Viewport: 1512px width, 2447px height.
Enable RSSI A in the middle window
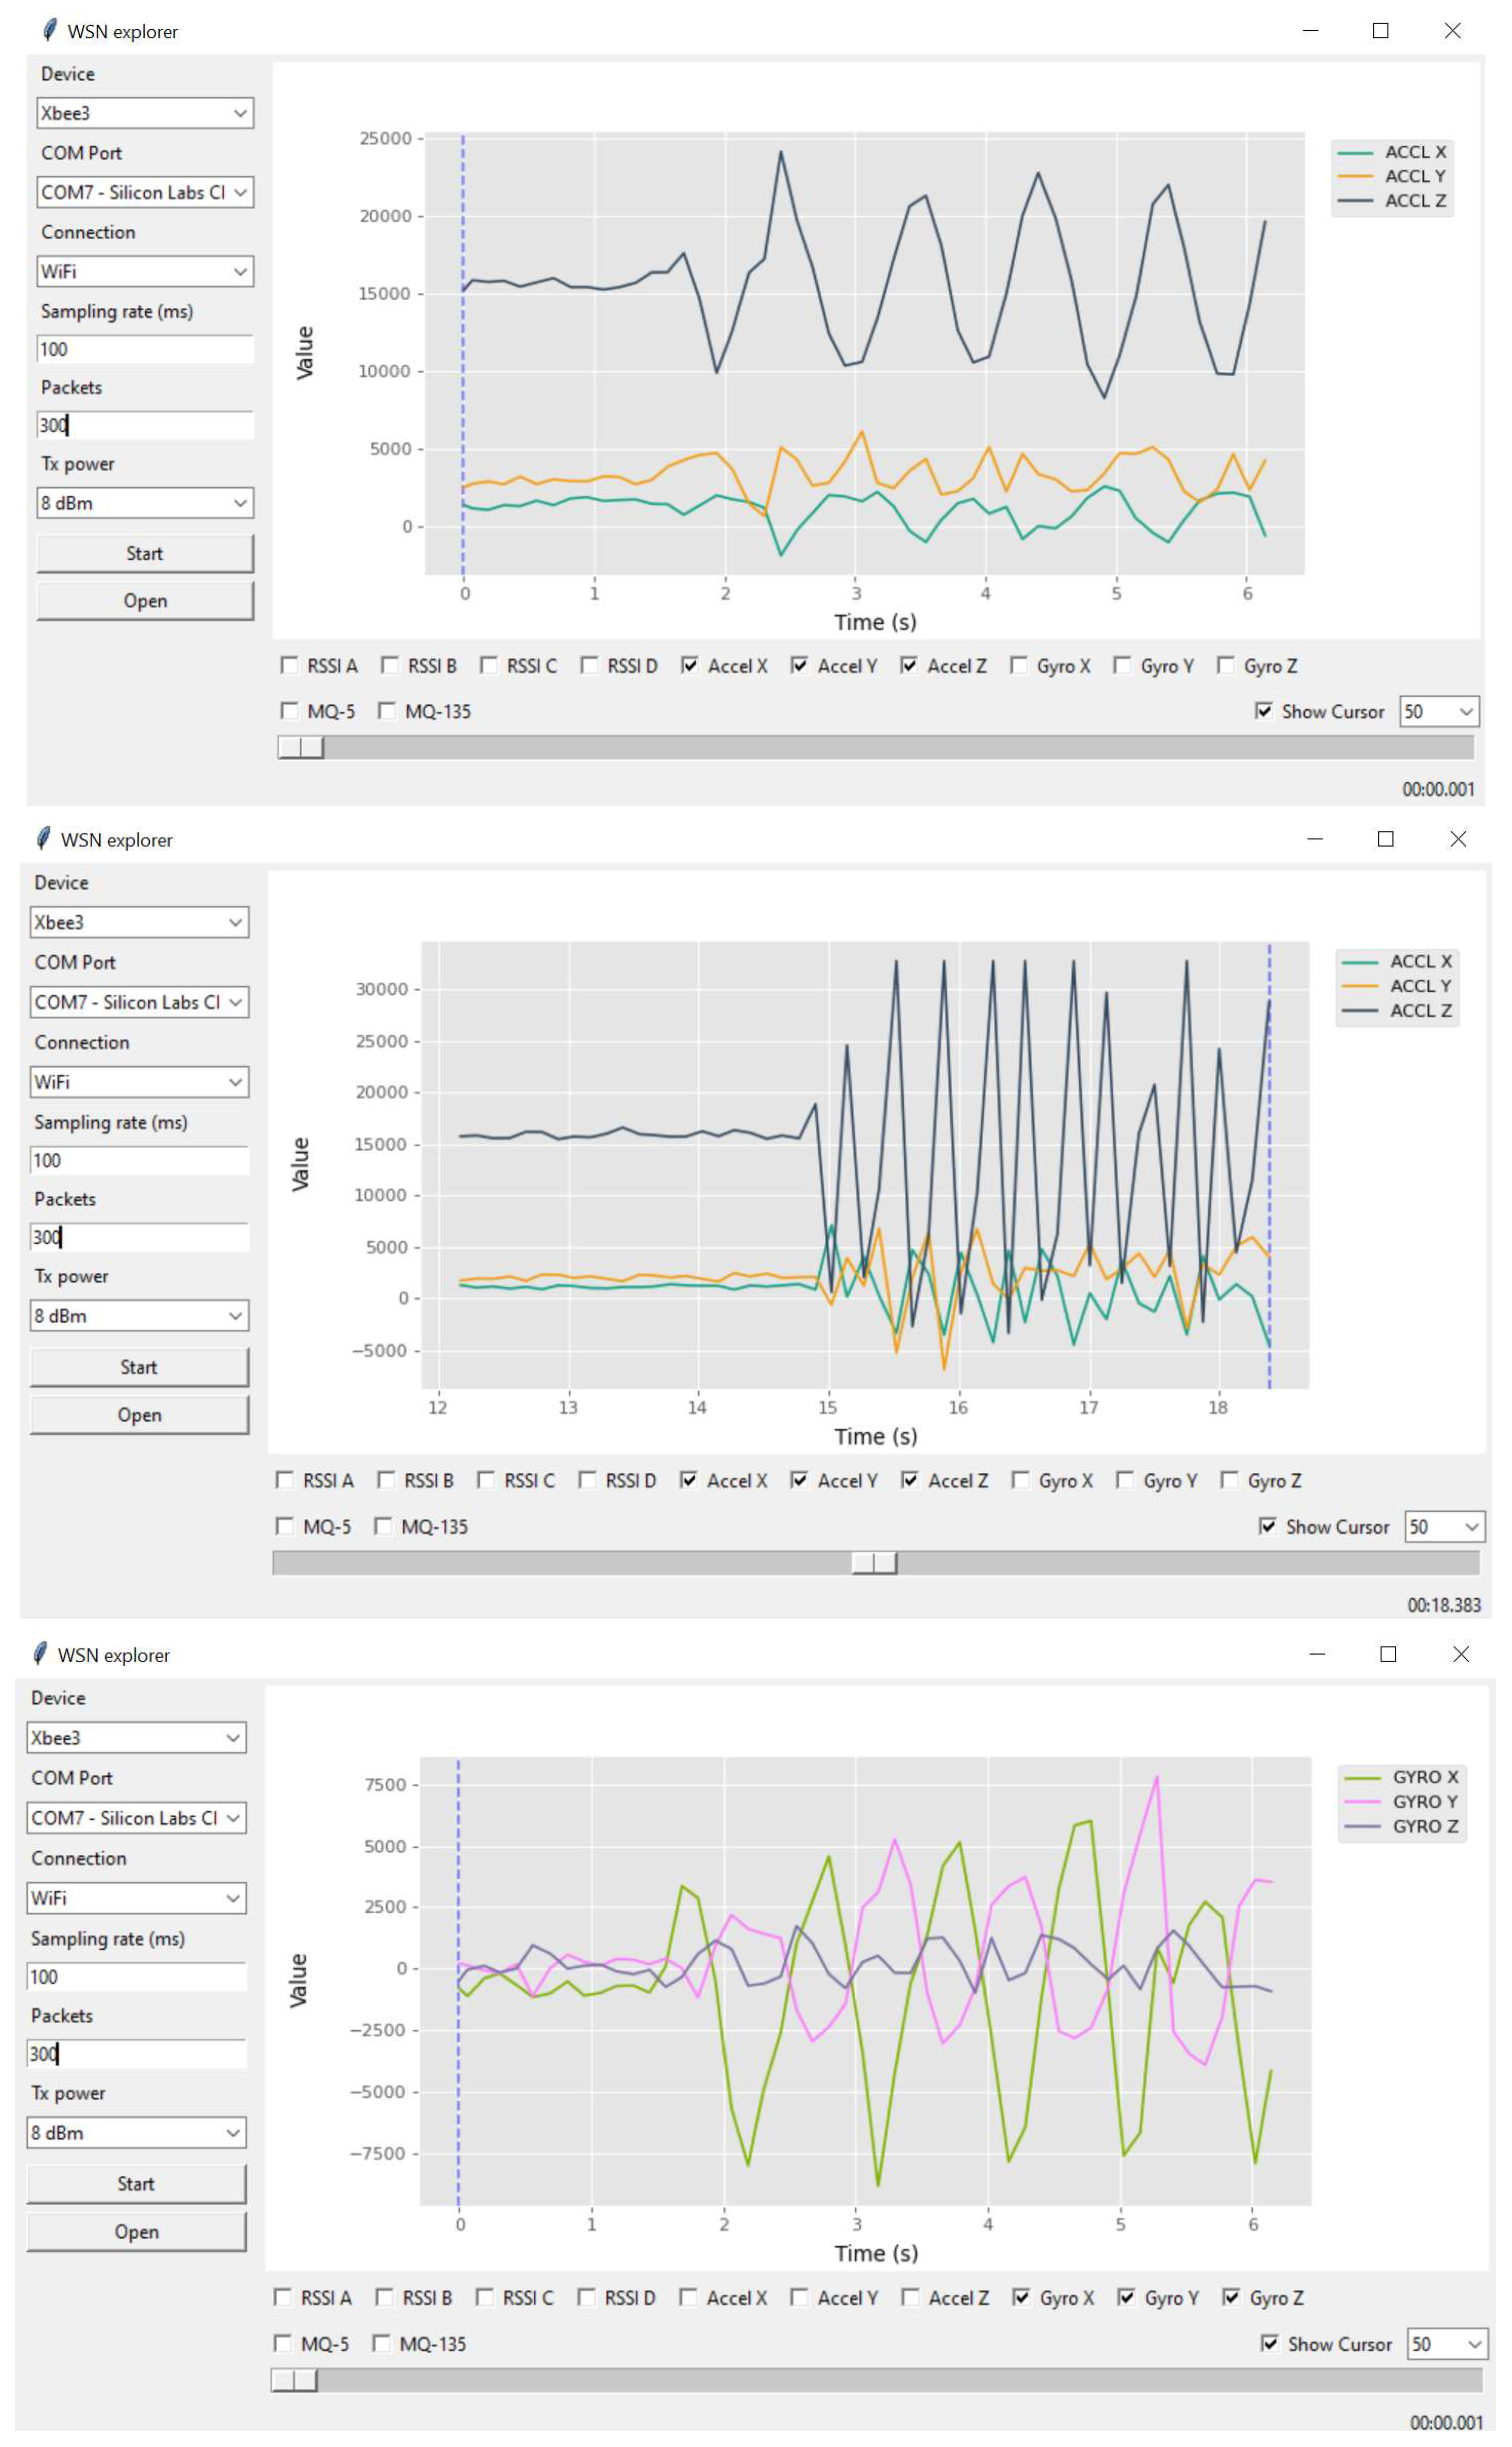click(285, 1480)
